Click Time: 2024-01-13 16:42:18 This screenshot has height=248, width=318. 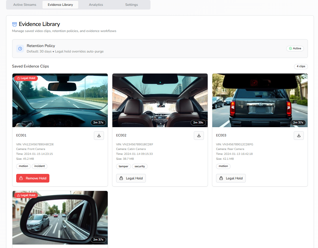tap(235, 154)
